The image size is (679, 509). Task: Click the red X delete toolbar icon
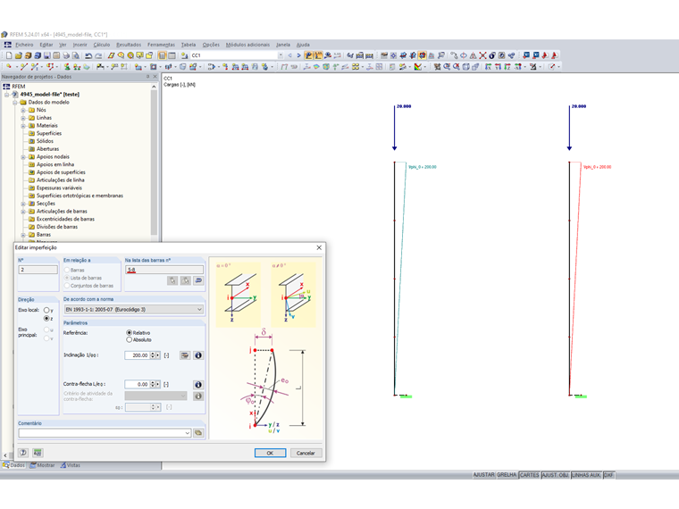pos(482,55)
